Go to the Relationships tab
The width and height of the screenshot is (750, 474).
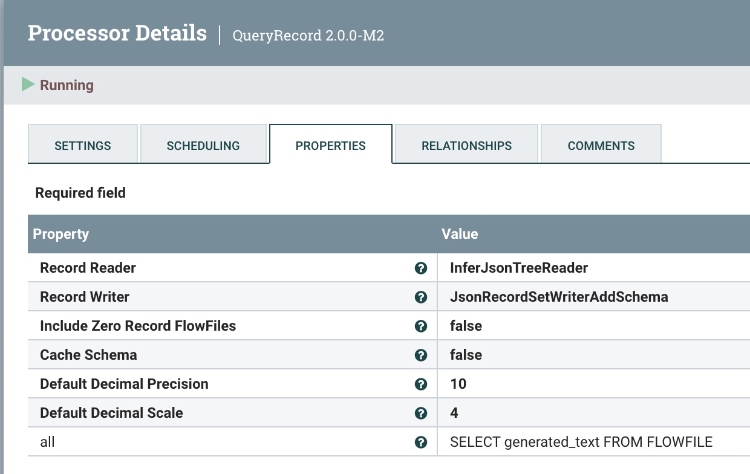466,146
